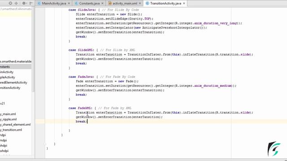Select the hdpi folder in project tree
The height and width of the screenshot is (161, 287).
pos(3,135)
